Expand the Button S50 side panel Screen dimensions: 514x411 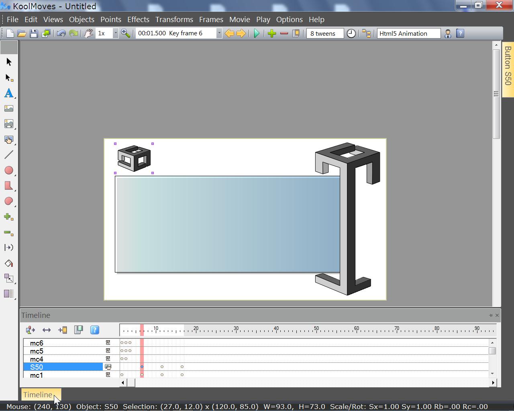pyautogui.click(x=508, y=65)
